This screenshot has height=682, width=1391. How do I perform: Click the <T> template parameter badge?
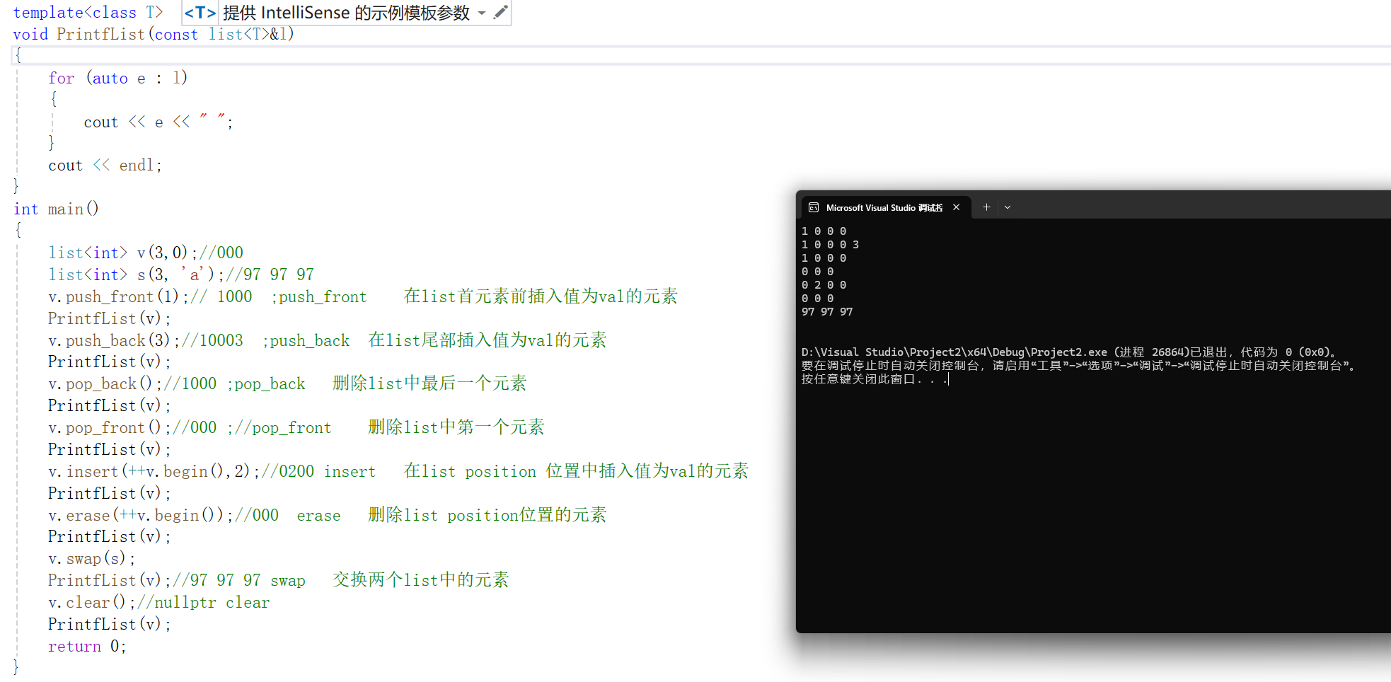200,12
